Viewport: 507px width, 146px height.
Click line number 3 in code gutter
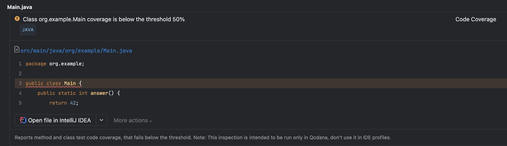point(20,83)
